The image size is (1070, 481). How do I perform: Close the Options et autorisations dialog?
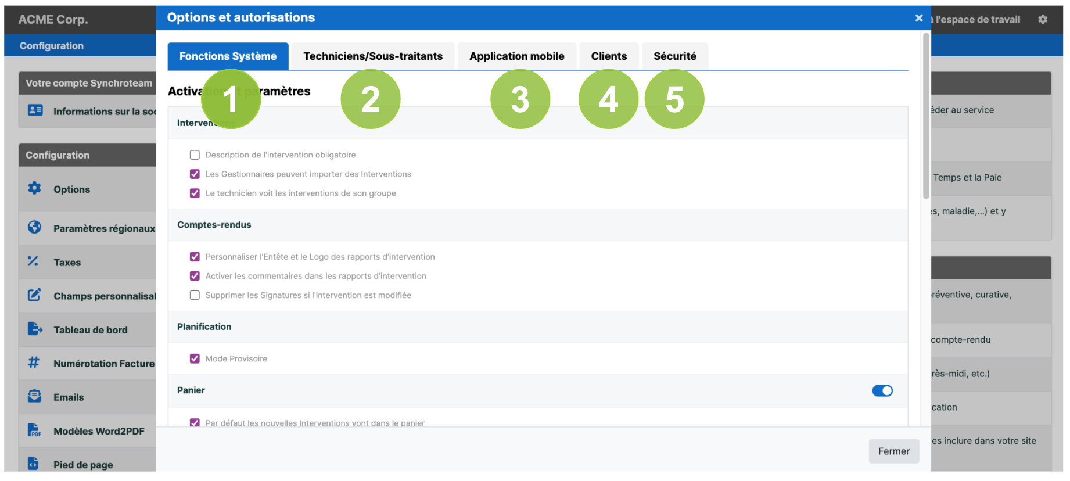pos(919,18)
